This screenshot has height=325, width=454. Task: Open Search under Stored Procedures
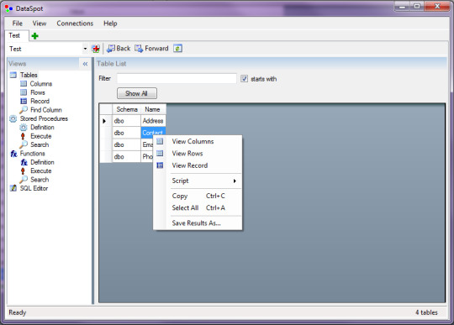tap(40, 144)
